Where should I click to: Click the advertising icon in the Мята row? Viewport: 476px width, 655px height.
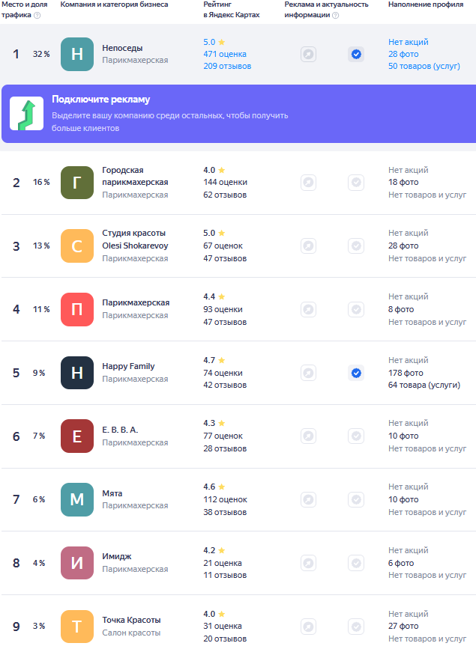point(308,499)
